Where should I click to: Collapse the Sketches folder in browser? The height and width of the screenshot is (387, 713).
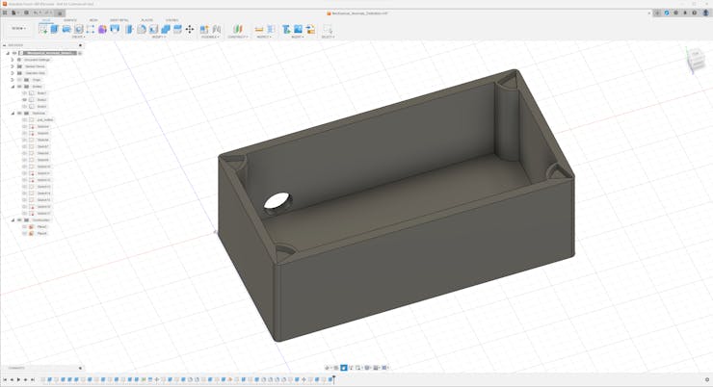tap(13, 114)
